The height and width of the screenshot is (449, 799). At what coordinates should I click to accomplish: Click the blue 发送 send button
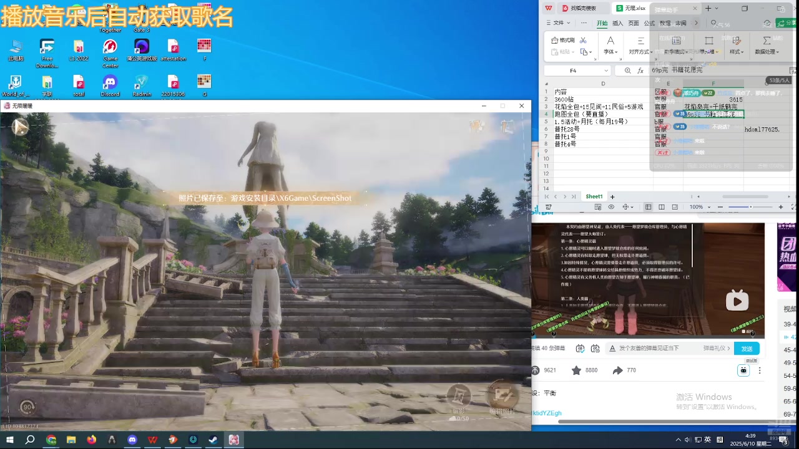(x=747, y=349)
